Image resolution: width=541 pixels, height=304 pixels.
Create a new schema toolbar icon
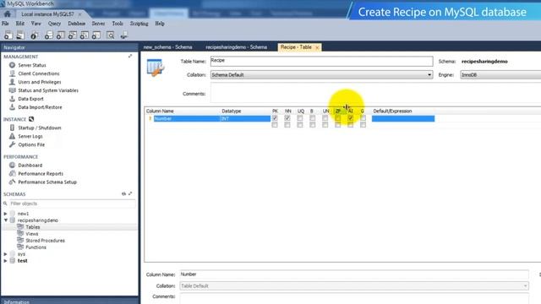point(49,35)
